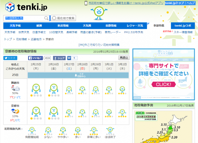Click トップ breadcrumb link

tap(8, 39)
